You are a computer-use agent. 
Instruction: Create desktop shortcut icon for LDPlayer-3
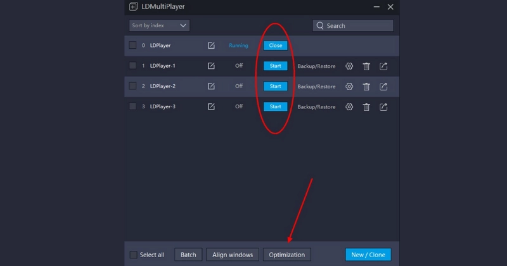coord(383,106)
